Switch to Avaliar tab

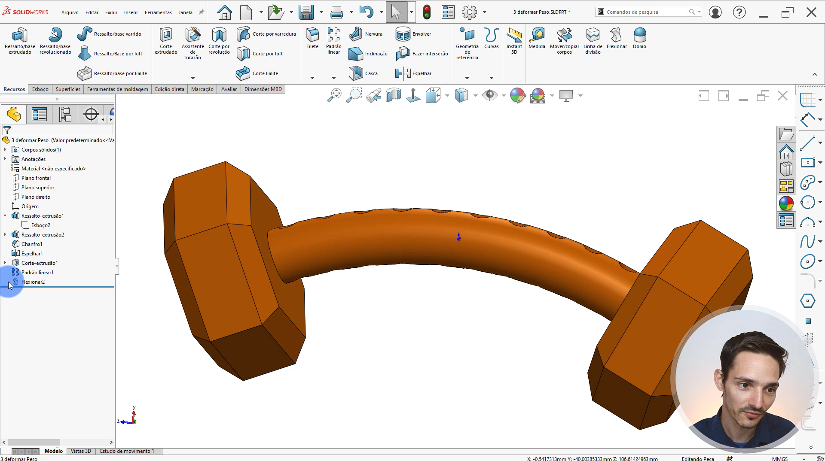tap(229, 89)
